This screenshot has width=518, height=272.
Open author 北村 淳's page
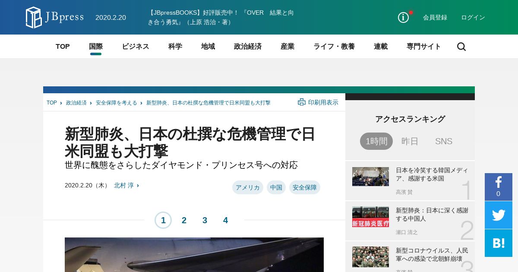tap(124, 185)
